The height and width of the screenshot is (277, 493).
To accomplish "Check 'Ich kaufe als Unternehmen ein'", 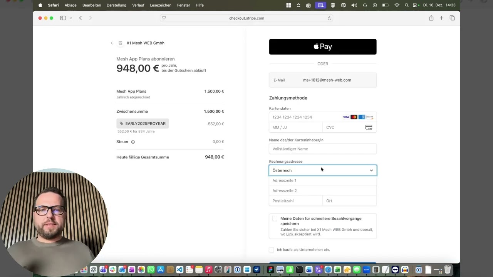I will point(272,250).
